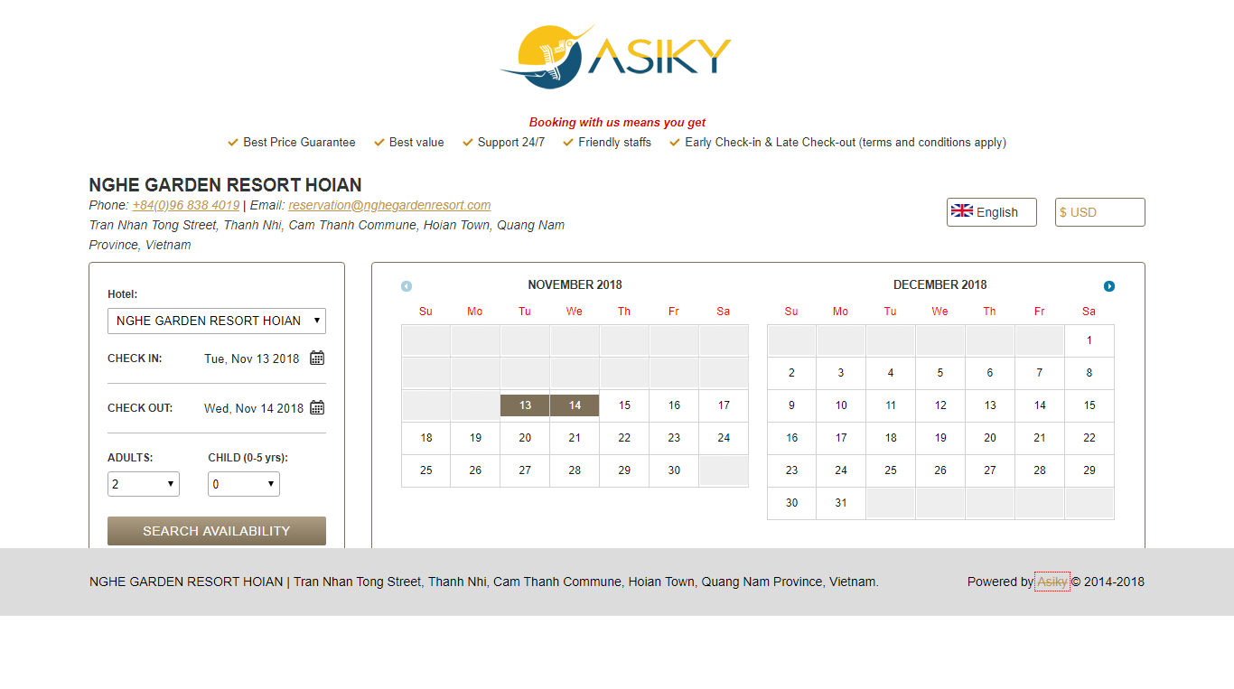
Task: Open the Child (0-5 yrs) dropdown
Action: click(243, 484)
